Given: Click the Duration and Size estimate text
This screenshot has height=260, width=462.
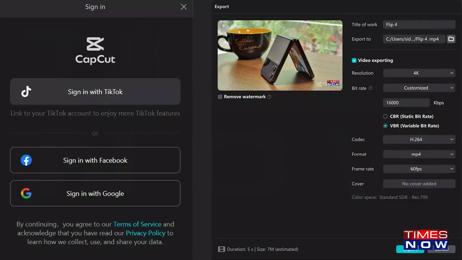Looking at the screenshot, I should point(262,249).
